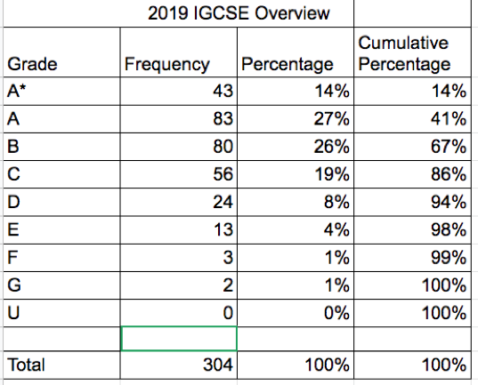Image resolution: width=478 pixels, height=385 pixels.
Task: Select the 'Frequency' column header cell
Action: point(179,52)
